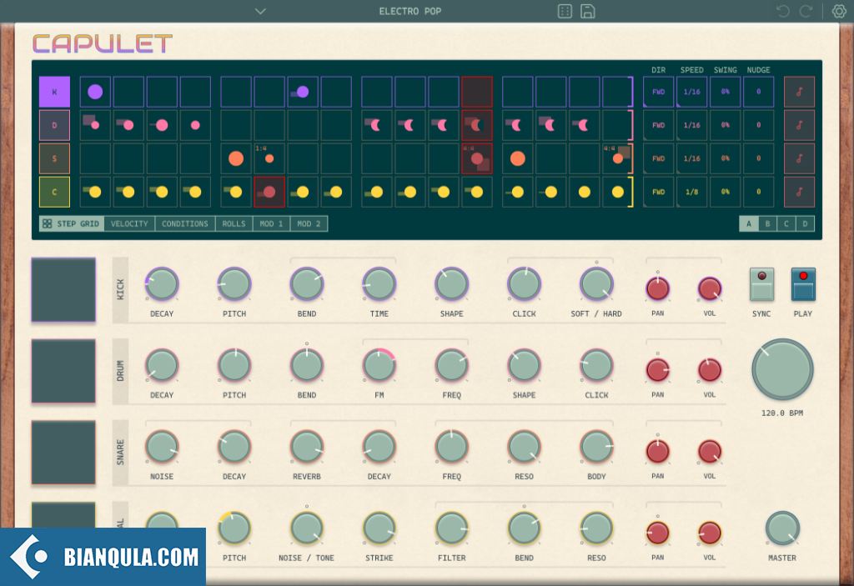This screenshot has height=586, width=854.
Task: Click the kick PITCH knob
Action: pyautogui.click(x=234, y=283)
